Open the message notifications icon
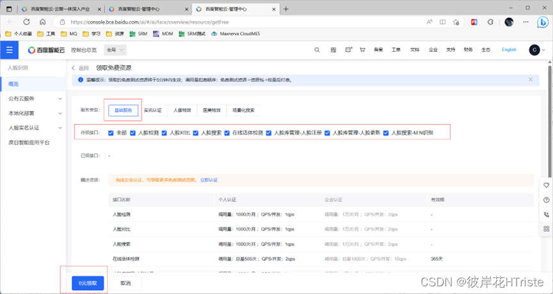Image resolution: width=553 pixels, height=294 pixels. pos(349,50)
